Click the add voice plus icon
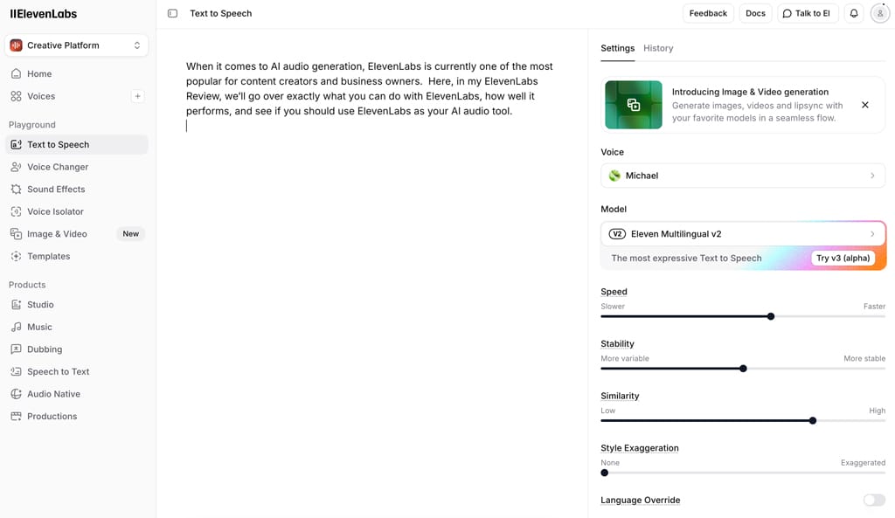The height and width of the screenshot is (518, 895). pyautogui.click(x=137, y=96)
